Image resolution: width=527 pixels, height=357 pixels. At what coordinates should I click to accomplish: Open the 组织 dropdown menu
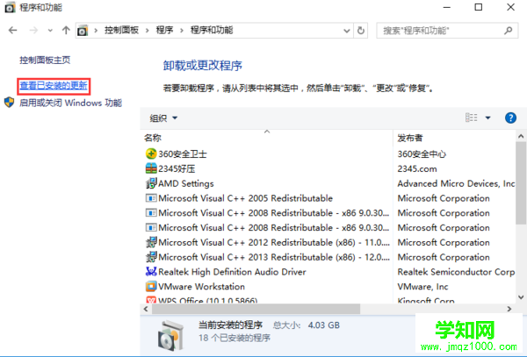(x=163, y=118)
